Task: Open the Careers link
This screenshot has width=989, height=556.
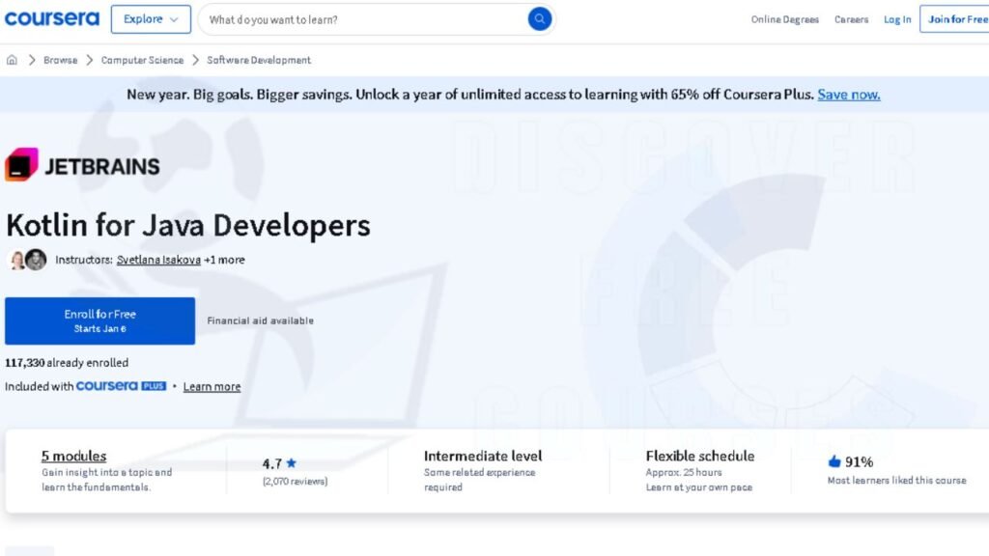Action: (852, 19)
